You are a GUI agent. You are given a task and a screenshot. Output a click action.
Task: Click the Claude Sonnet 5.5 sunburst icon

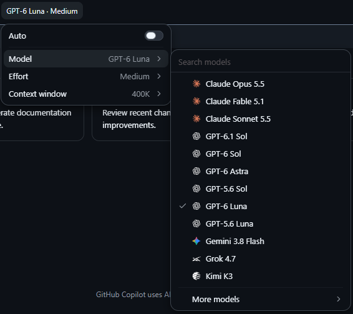point(196,119)
